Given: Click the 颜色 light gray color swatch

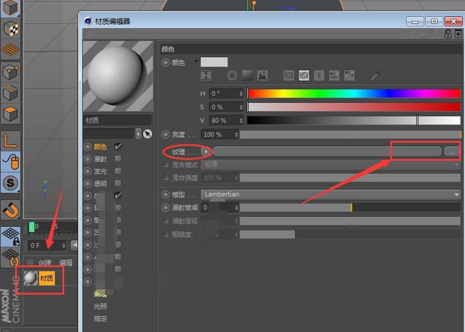Looking at the screenshot, I should pos(214,62).
